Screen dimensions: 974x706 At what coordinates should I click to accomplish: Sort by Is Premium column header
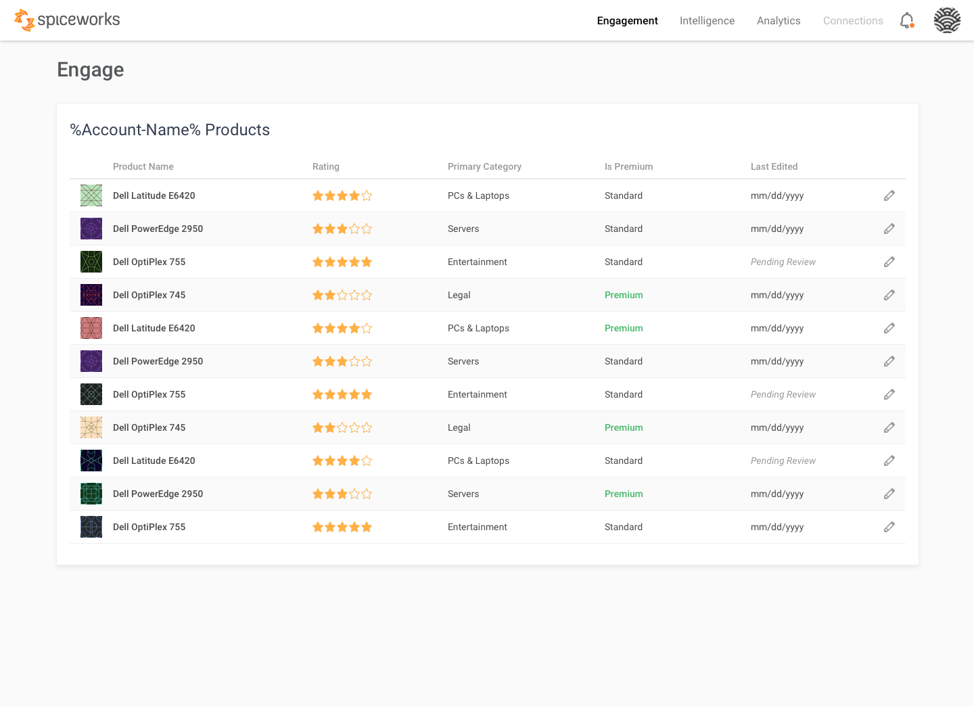[x=628, y=166]
